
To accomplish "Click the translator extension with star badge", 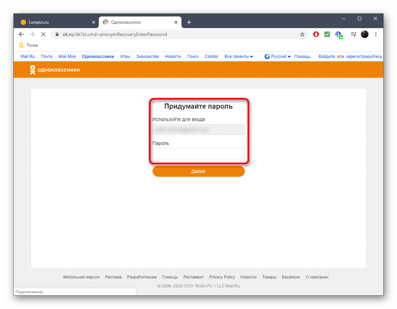I will click(338, 35).
